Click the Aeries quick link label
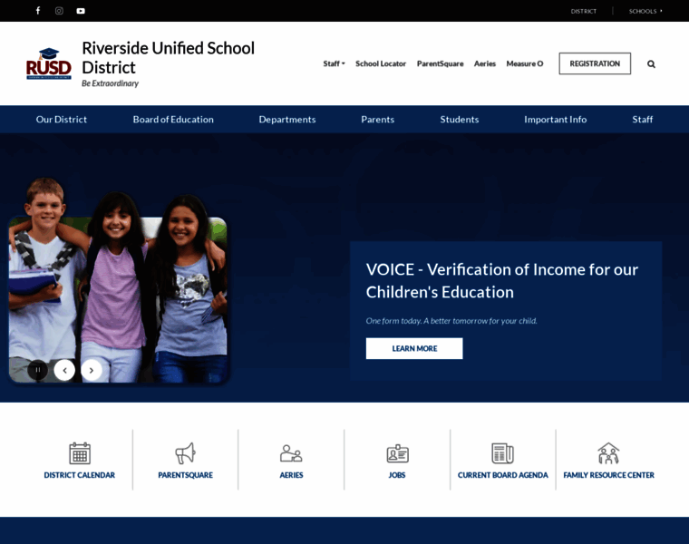Image resolution: width=689 pixels, height=544 pixels. coord(291,475)
